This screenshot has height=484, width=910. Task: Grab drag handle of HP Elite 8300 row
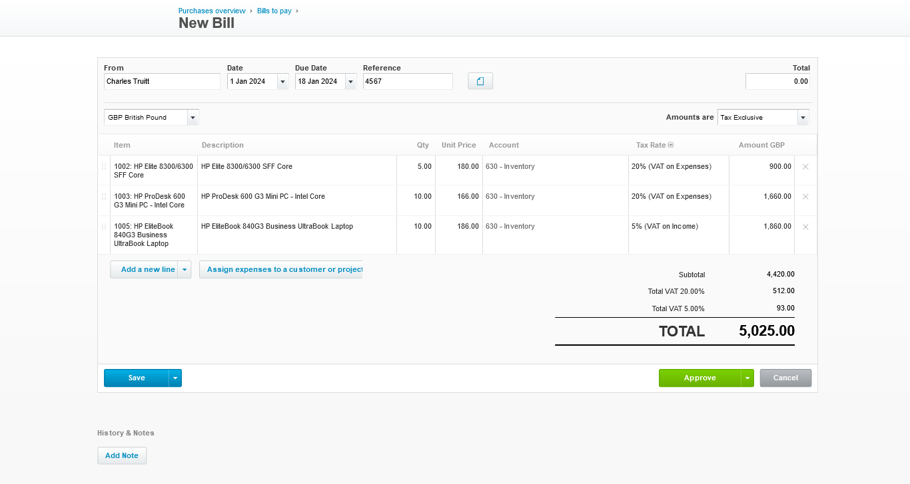104,167
